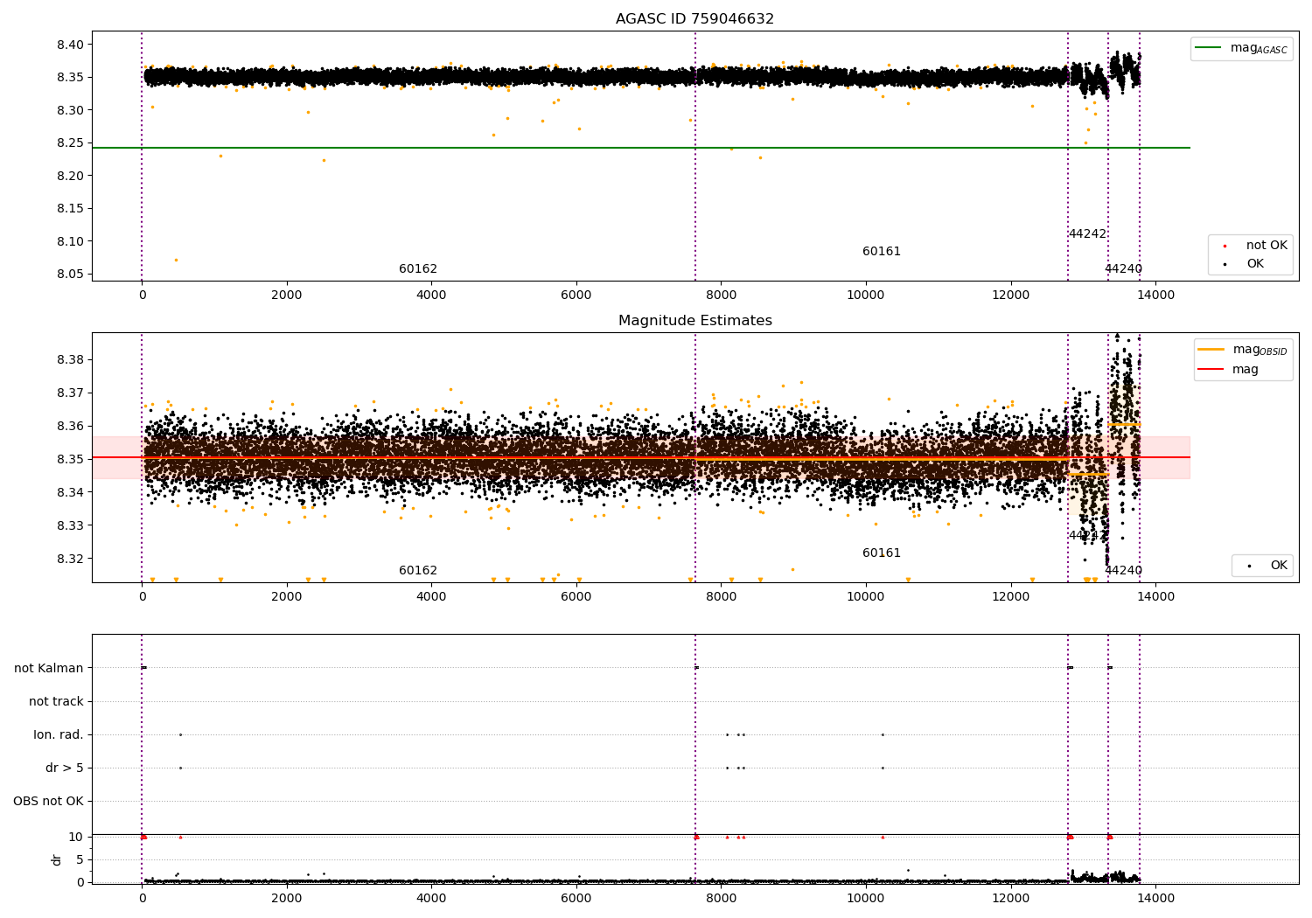The image size is (1312, 918).
Task: Click the 60162 observation label in top plot
Action: 418,269
